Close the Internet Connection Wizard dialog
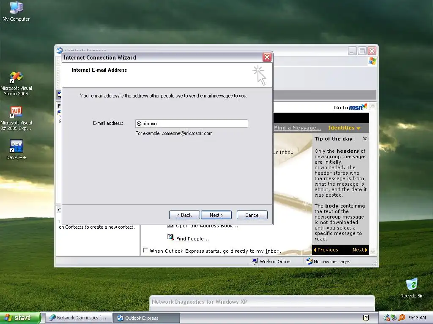This screenshot has width=433, height=324. [267, 57]
